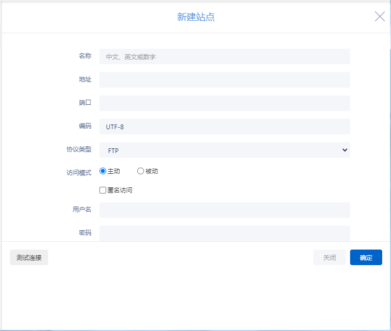Image resolution: width=391 pixels, height=331 pixels.
Task: Click the 端口 input field
Action: point(224,103)
